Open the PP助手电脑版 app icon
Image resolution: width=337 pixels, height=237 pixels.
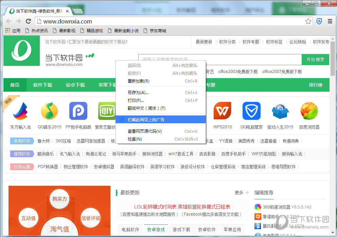(78, 111)
